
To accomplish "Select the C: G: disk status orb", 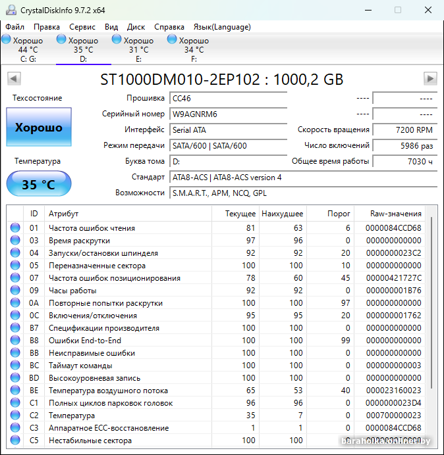I will point(6,40).
